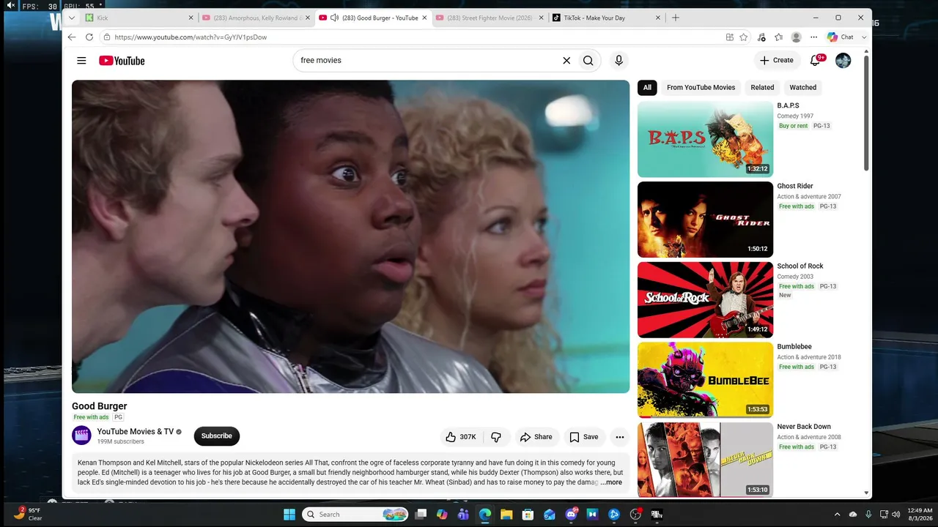Click the Bumblebee thumbnail
Image resolution: width=938 pixels, height=527 pixels.
pos(705,380)
